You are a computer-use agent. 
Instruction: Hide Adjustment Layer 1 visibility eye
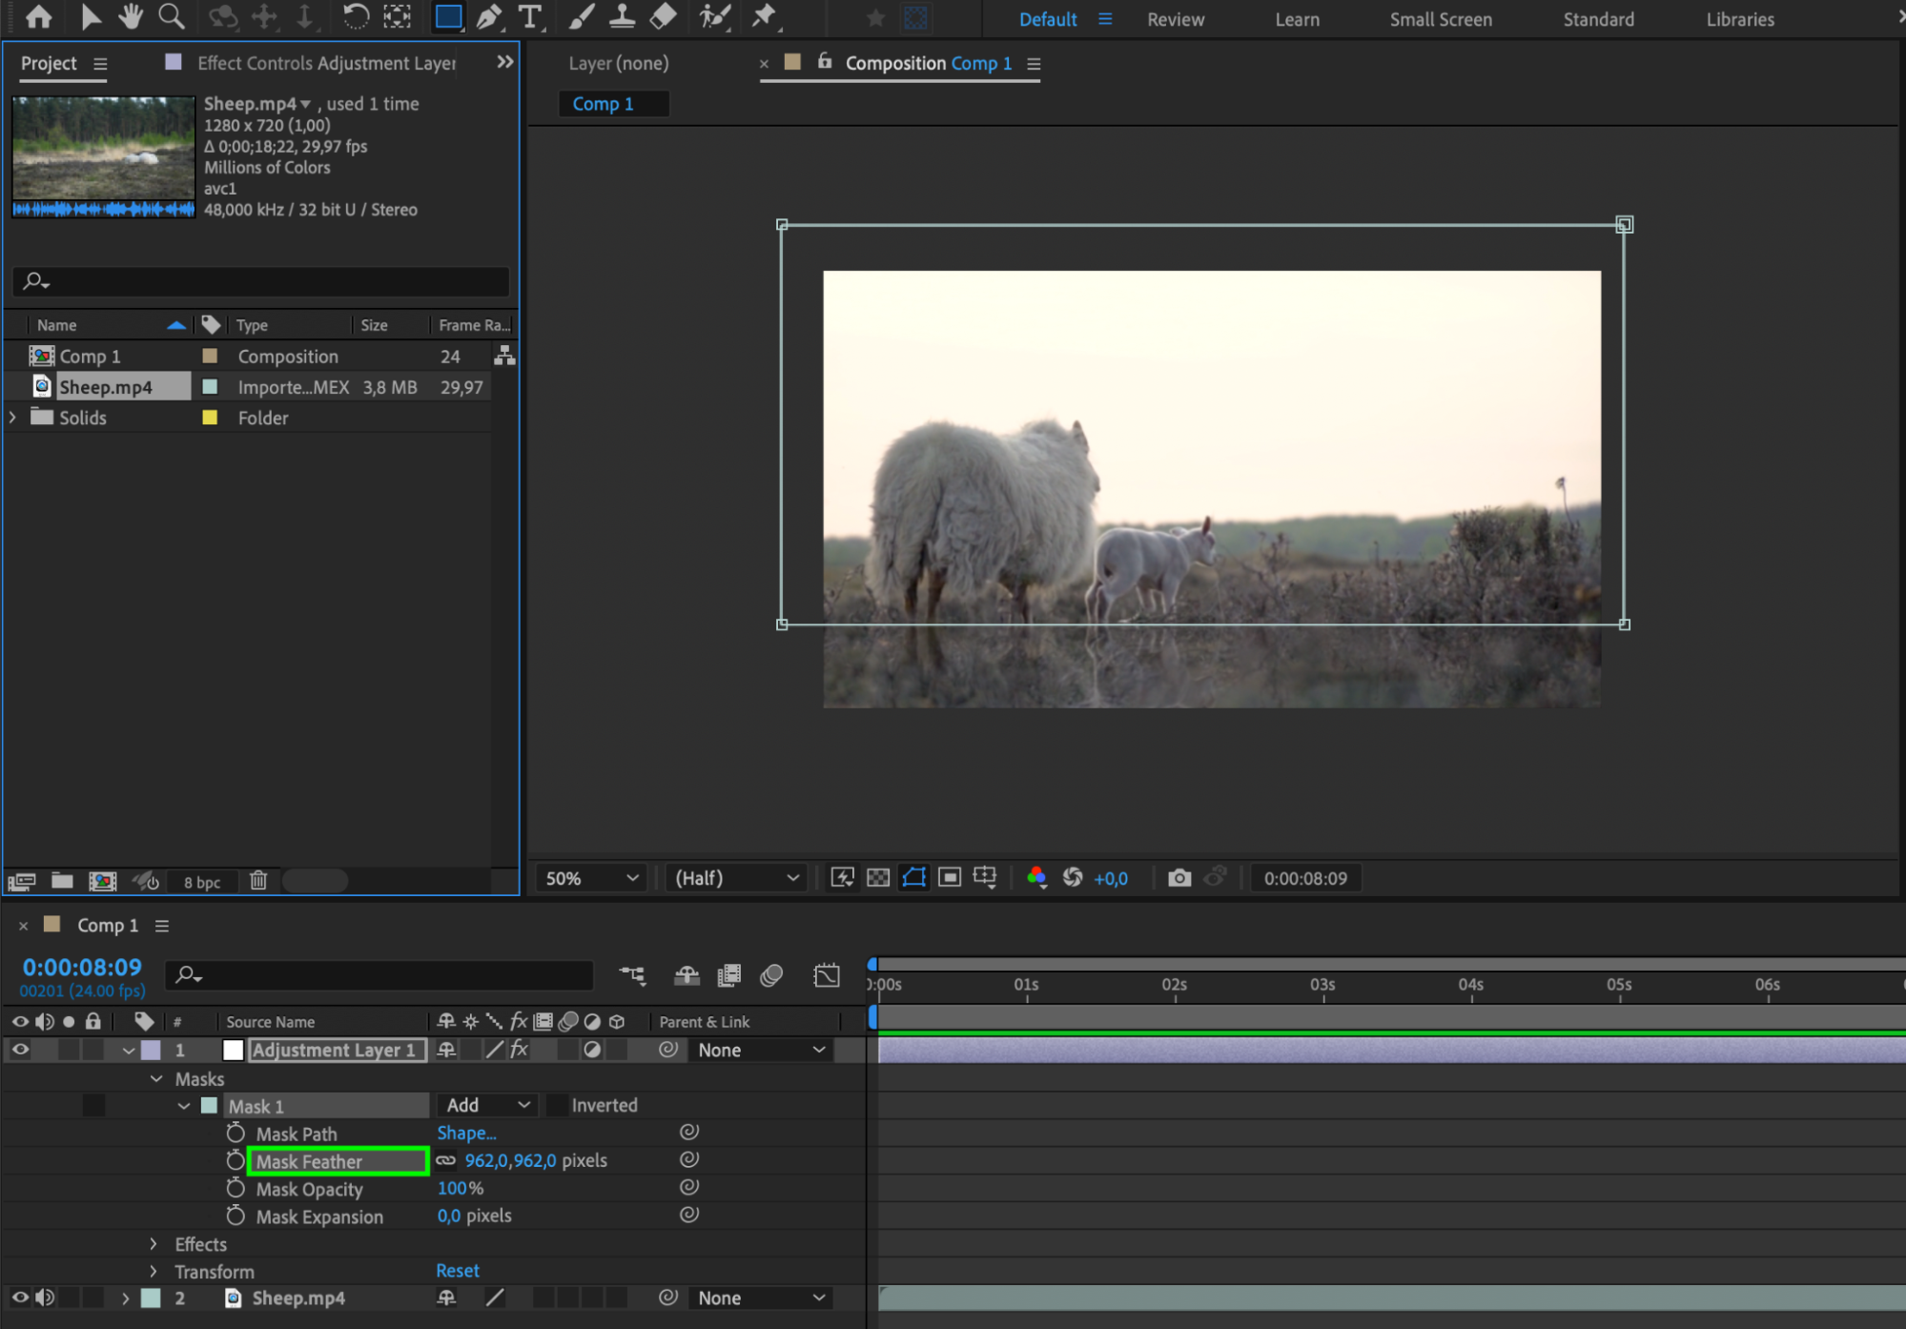click(x=20, y=1050)
